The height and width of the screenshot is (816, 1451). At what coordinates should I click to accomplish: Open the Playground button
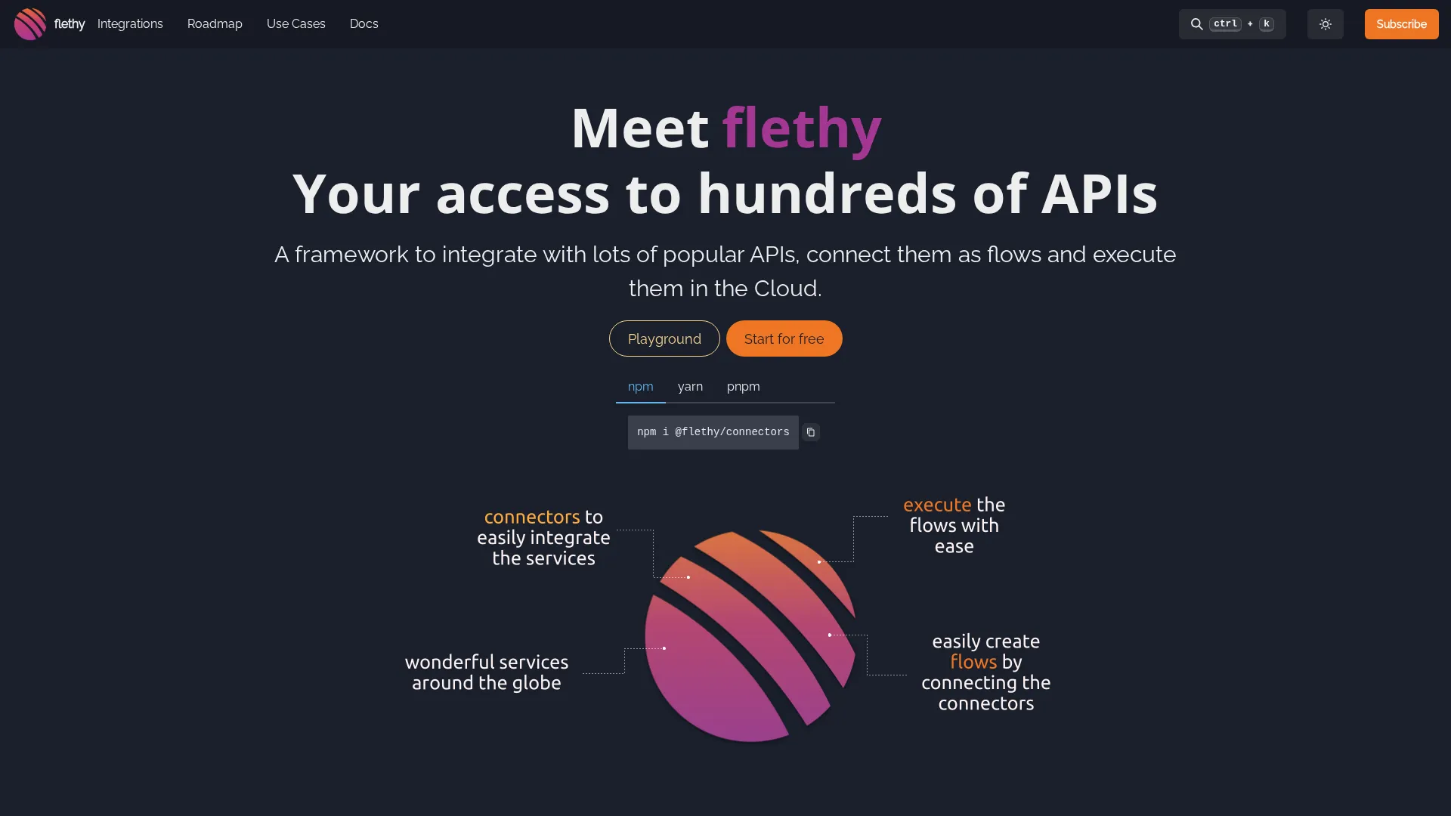(664, 338)
